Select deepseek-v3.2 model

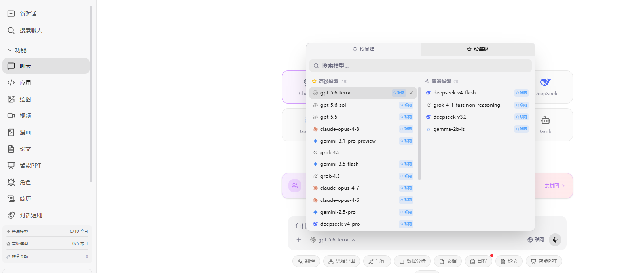tap(477, 117)
